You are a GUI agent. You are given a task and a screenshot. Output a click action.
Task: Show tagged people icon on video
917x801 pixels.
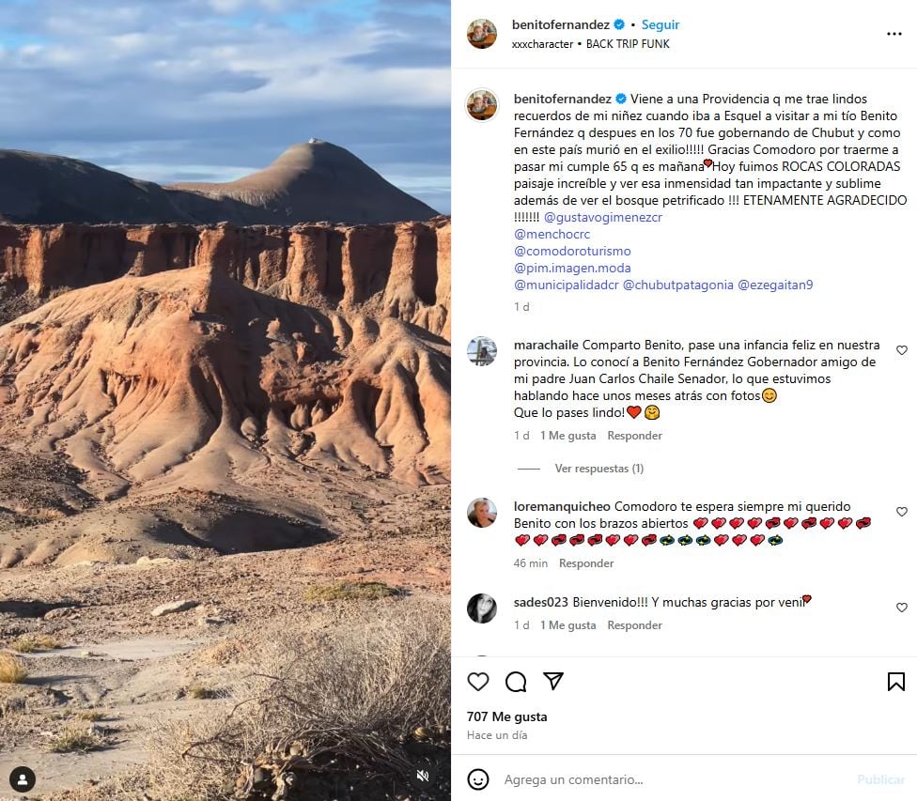23,779
